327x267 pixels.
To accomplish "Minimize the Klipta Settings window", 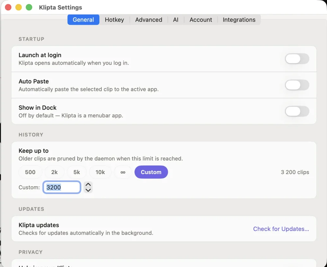I will (x=19, y=7).
